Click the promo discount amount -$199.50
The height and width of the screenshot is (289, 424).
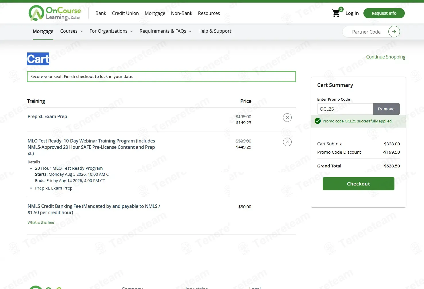tap(391, 152)
